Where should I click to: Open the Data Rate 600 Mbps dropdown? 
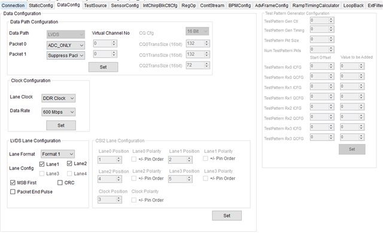[x=58, y=112]
